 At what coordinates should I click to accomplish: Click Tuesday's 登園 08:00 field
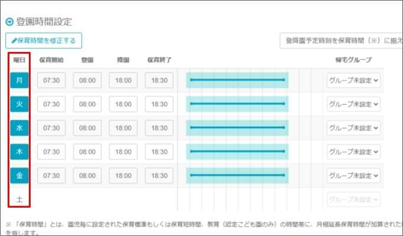click(x=87, y=104)
